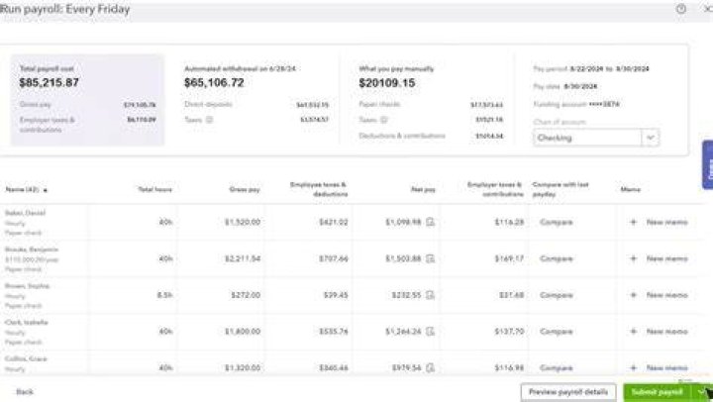The image size is (713, 402).
Task: Open Submit payroll dropdown arrow
Action: click(x=702, y=391)
